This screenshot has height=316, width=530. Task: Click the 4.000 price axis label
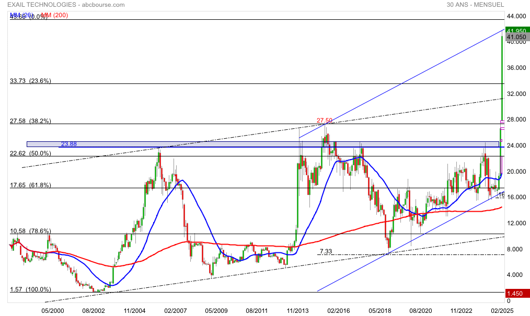pos(515,274)
